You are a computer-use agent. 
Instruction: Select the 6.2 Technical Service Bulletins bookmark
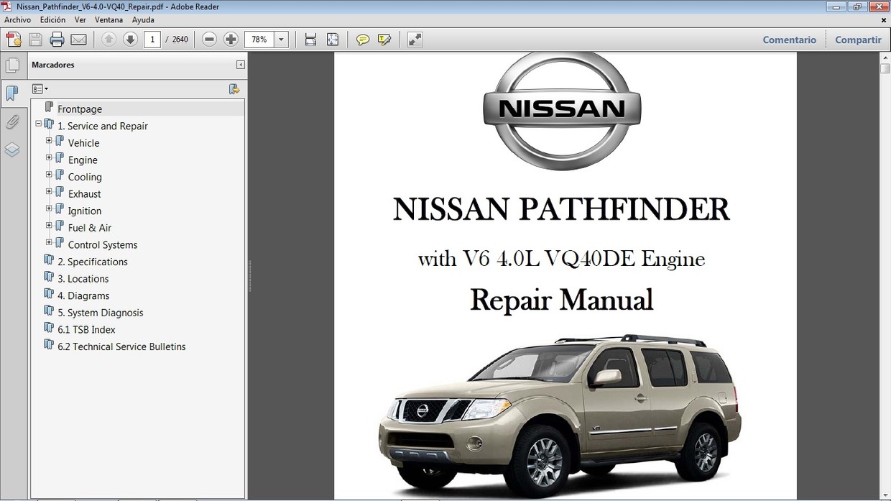tap(121, 346)
